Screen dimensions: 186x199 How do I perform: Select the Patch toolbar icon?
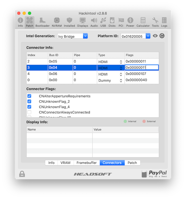(x=30, y=22)
